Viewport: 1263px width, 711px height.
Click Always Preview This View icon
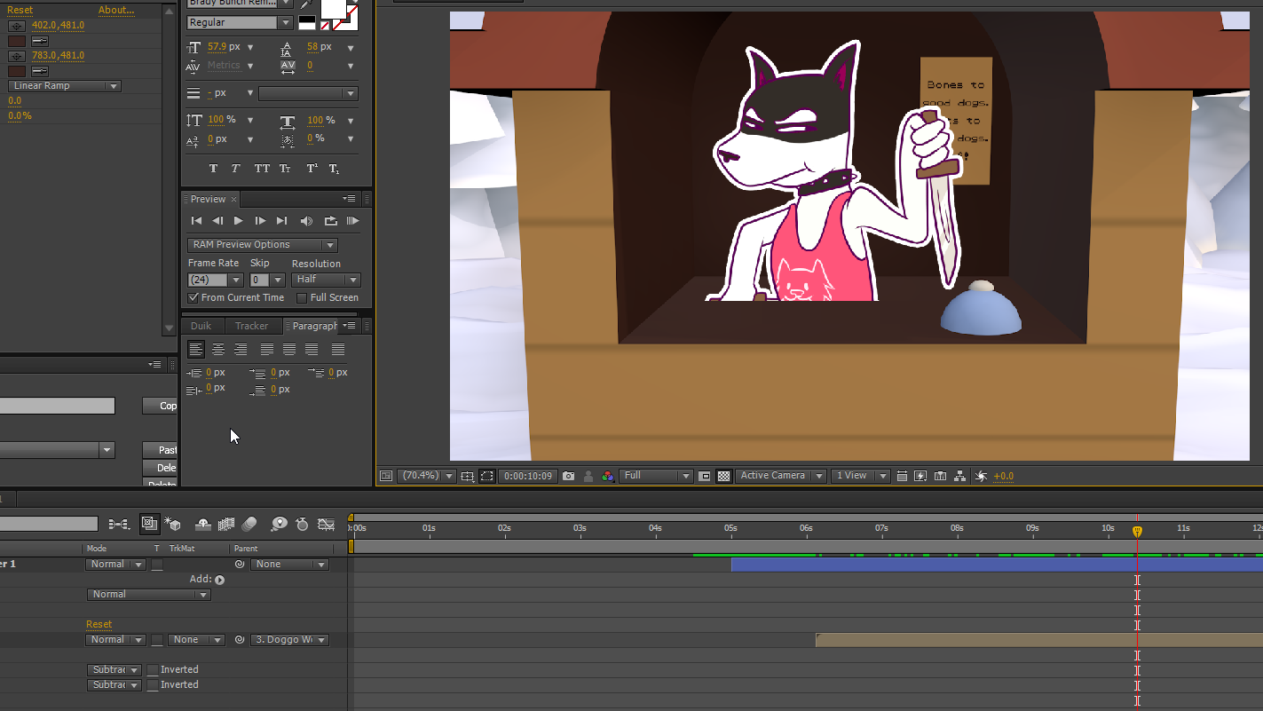(386, 476)
